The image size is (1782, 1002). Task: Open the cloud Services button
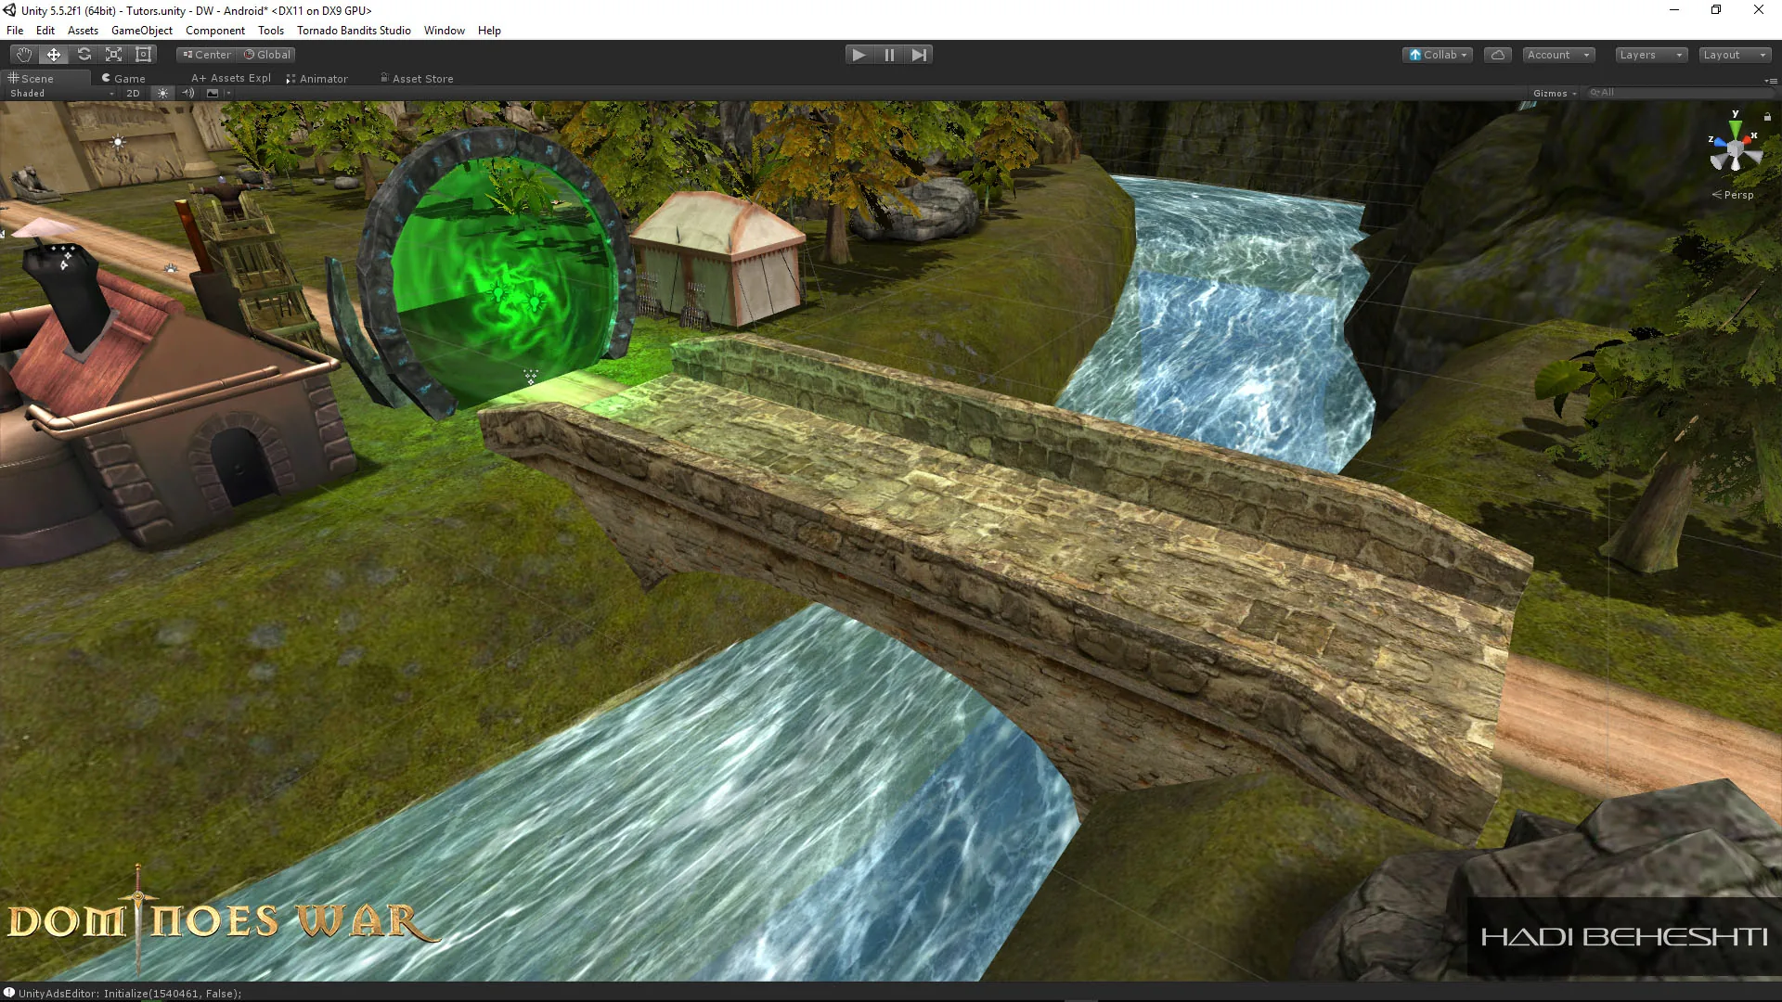pos(1497,55)
